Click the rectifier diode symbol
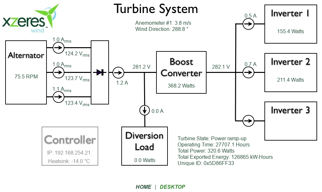The width and height of the screenshot is (322, 192). click(100, 73)
